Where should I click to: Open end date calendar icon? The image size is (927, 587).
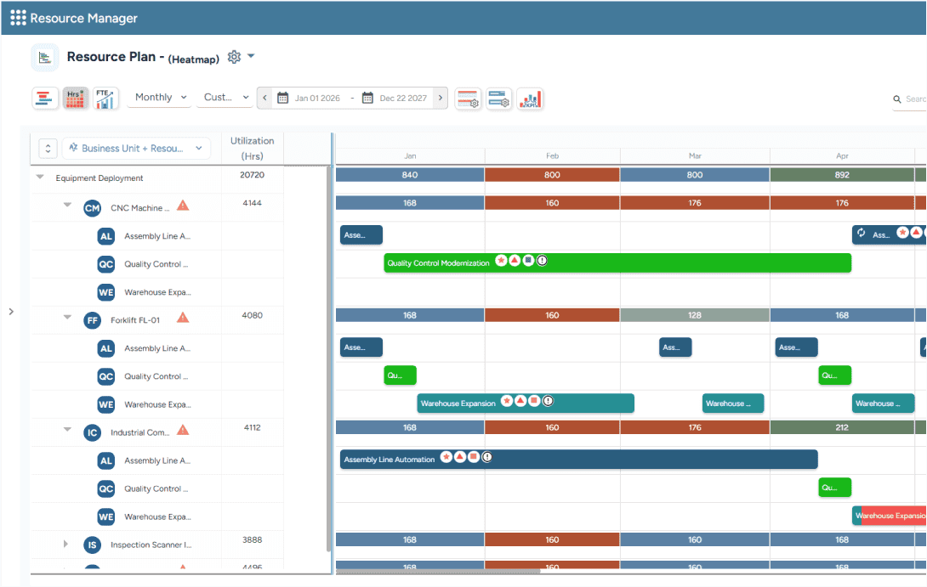coord(367,98)
